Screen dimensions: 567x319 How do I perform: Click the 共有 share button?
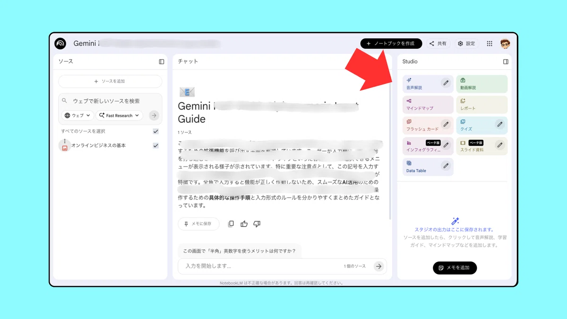click(438, 43)
